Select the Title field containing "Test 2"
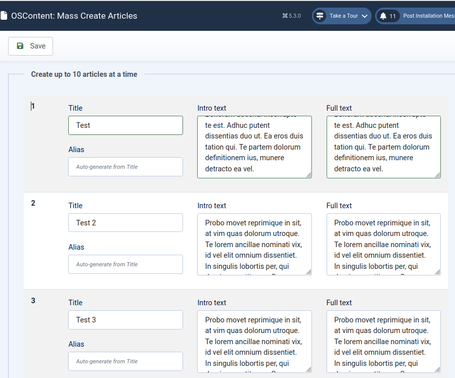The height and width of the screenshot is (378, 455). [125, 223]
